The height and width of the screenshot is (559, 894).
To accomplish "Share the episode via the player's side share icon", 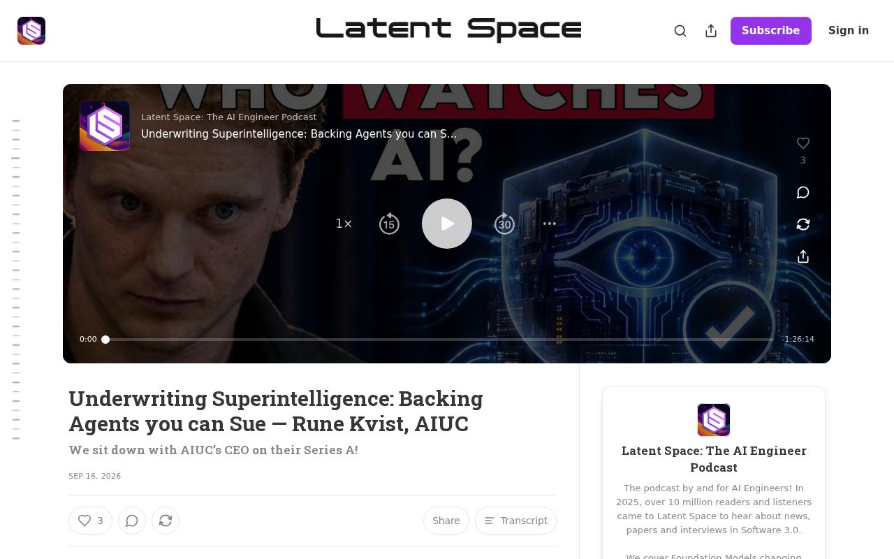I will click(x=803, y=256).
